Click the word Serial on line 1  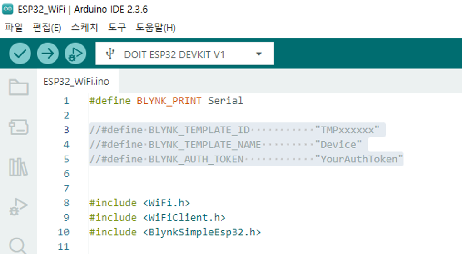coord(225,101)
